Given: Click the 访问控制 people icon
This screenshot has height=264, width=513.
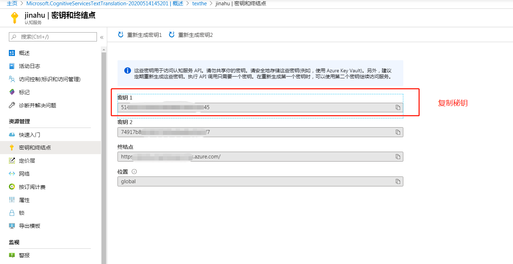Looking at the screenshot, I should click(12, 79).
